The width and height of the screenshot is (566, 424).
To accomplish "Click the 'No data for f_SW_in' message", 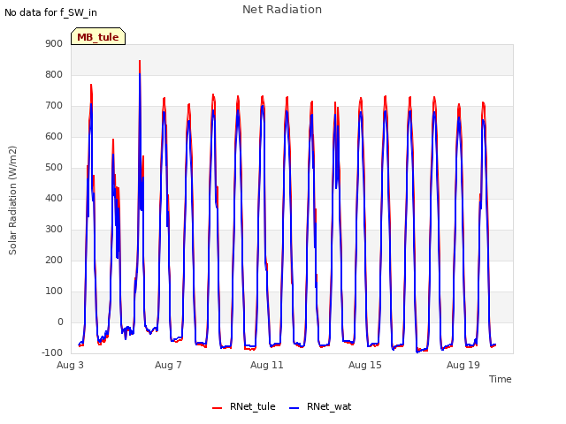I will (50, 12).
